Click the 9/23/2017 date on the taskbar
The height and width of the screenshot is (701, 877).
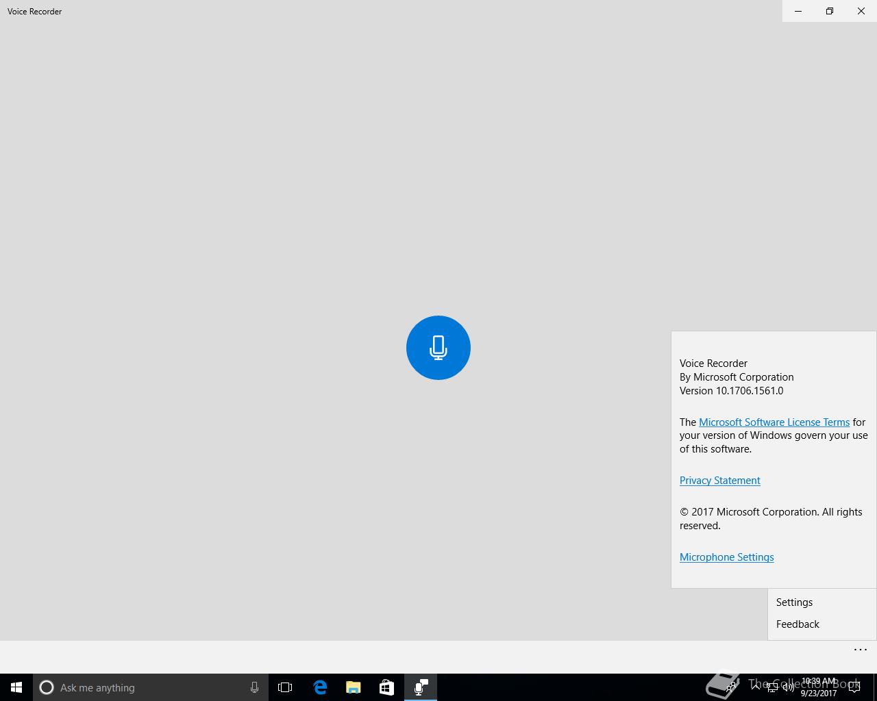(819, 693)
